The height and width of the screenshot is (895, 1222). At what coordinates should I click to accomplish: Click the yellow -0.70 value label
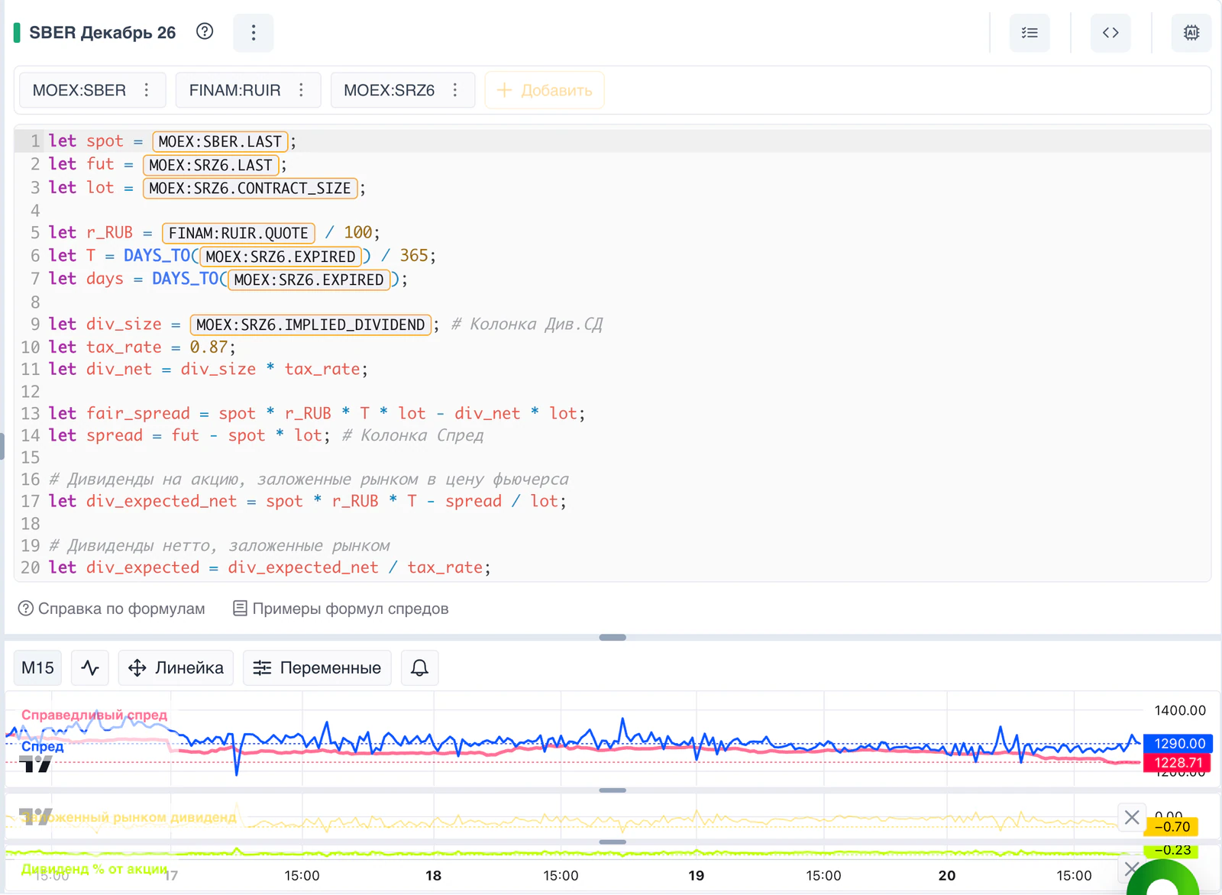pyautogui.click(x=1172, y=826)
